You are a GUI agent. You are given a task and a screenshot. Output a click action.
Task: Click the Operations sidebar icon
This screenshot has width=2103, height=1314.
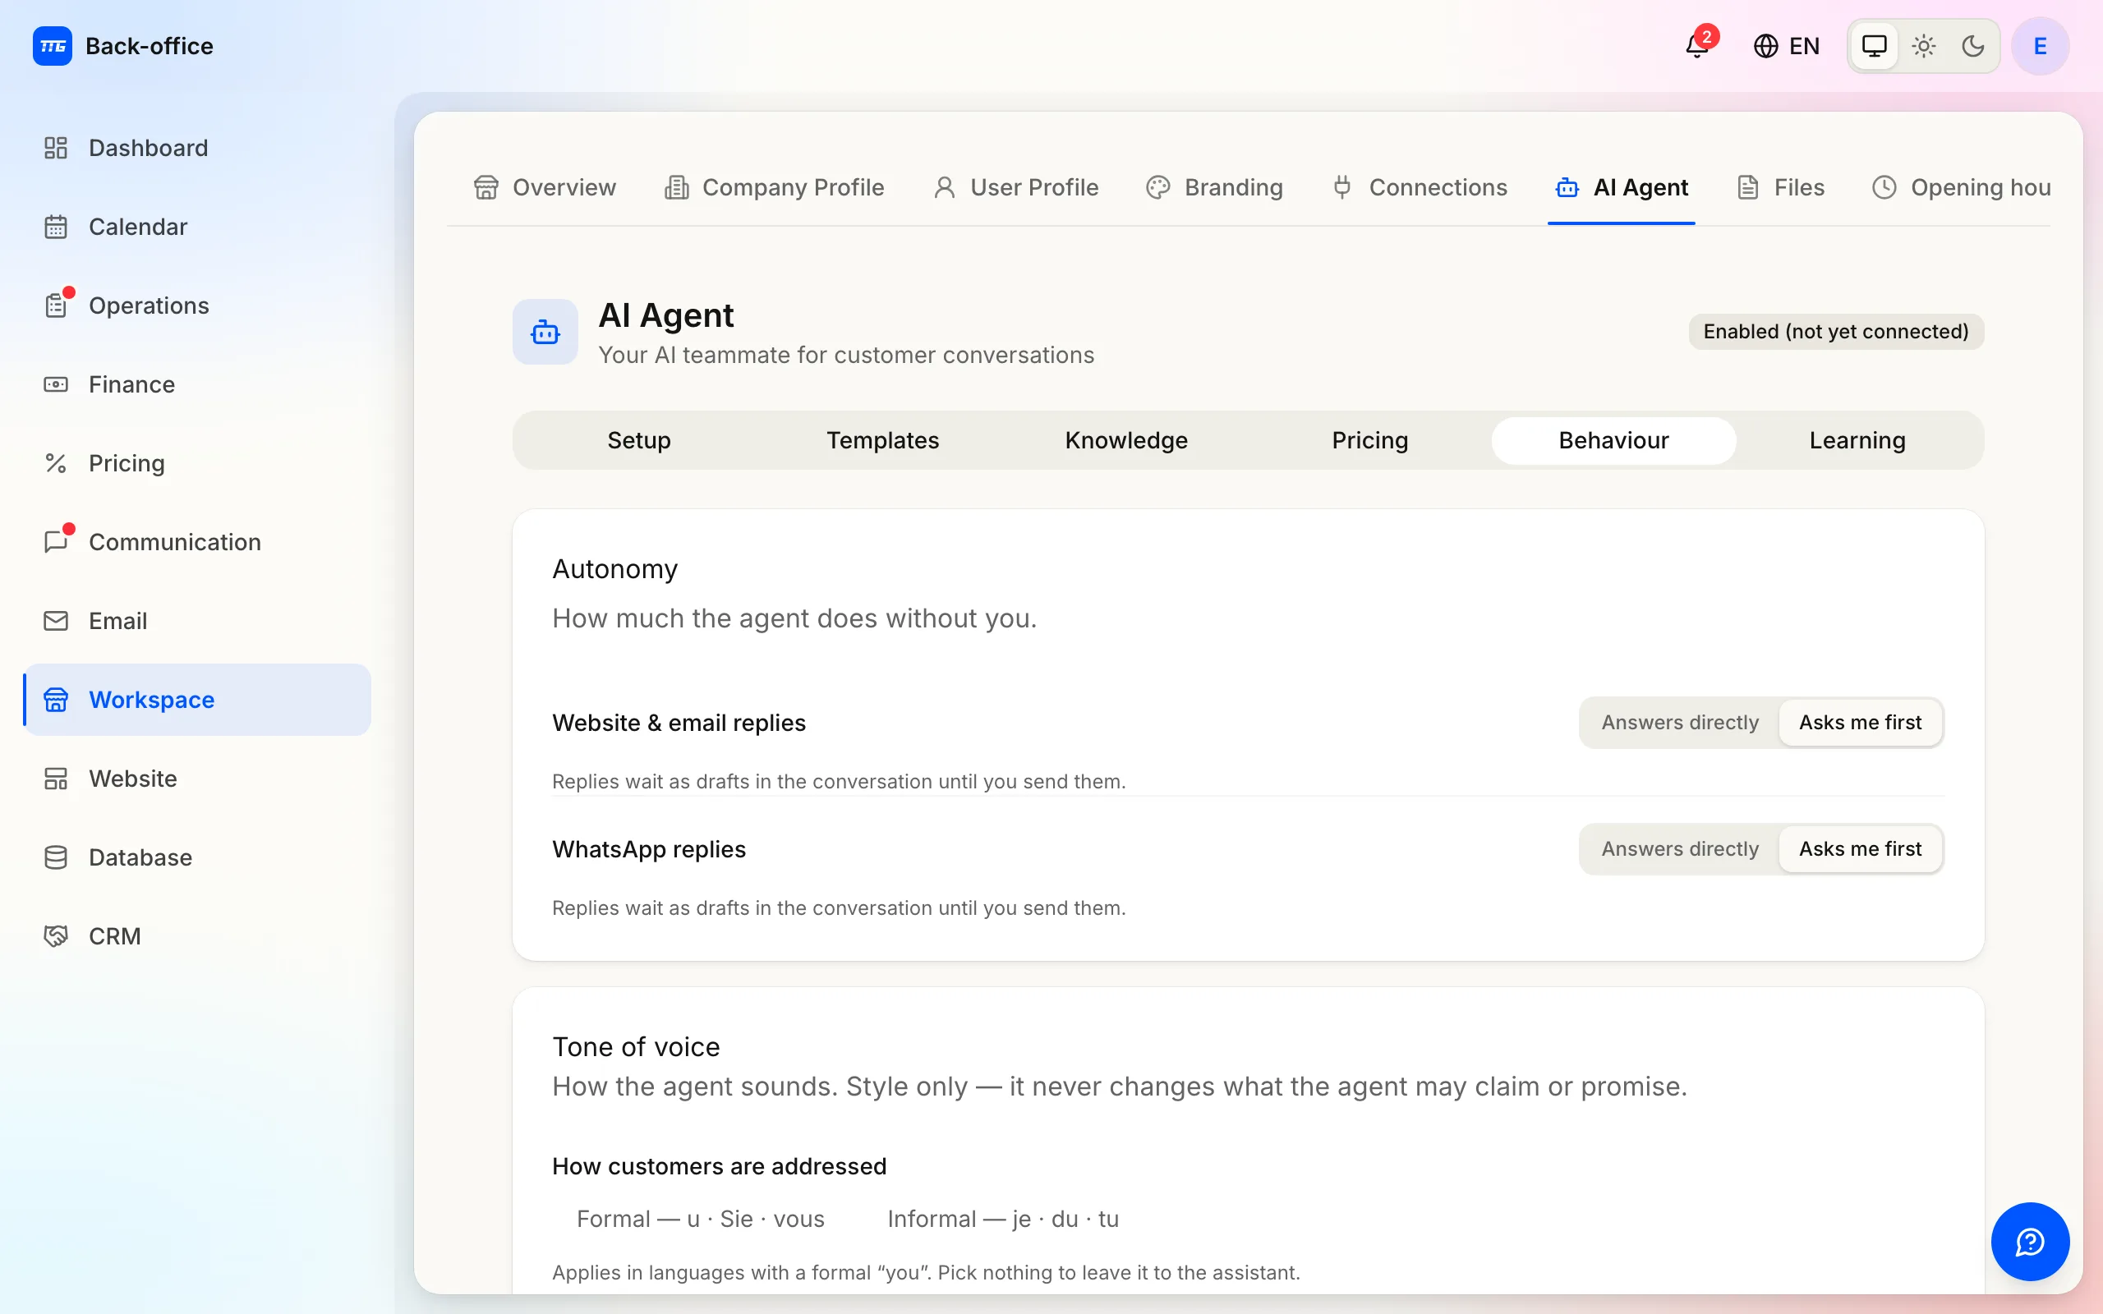click(56, 306)
